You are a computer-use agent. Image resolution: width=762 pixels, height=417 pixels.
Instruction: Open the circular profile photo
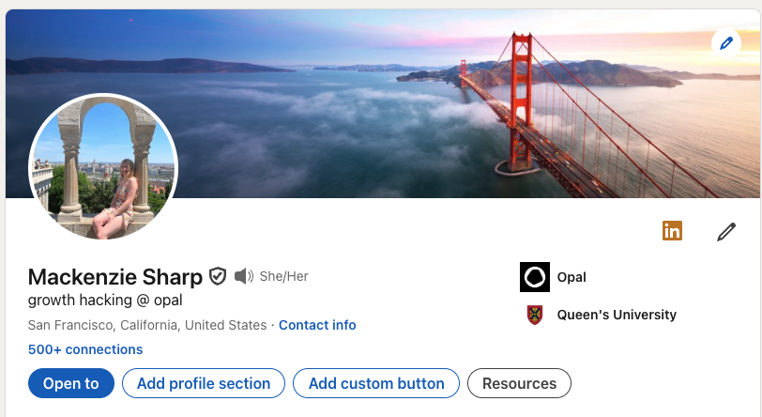103,167
